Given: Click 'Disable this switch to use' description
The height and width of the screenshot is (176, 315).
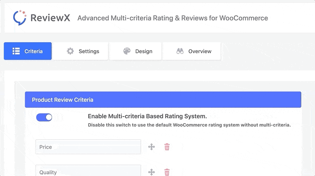Looking at the screenshot, I should point(189,125).
